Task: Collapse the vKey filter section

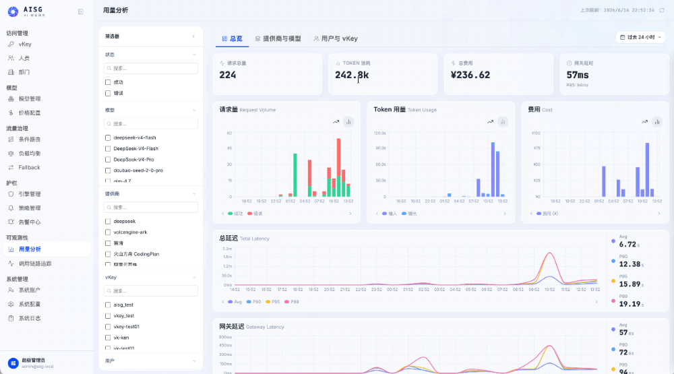Action: click(194, 277)
